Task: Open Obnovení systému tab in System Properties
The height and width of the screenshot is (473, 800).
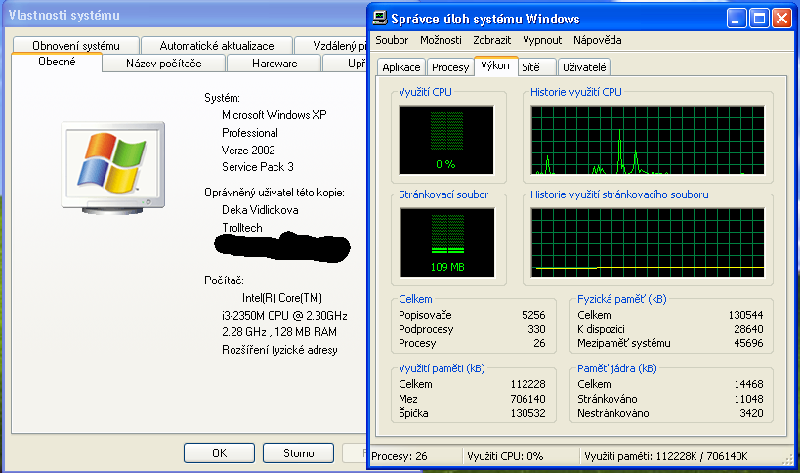Action: (76, 45)
